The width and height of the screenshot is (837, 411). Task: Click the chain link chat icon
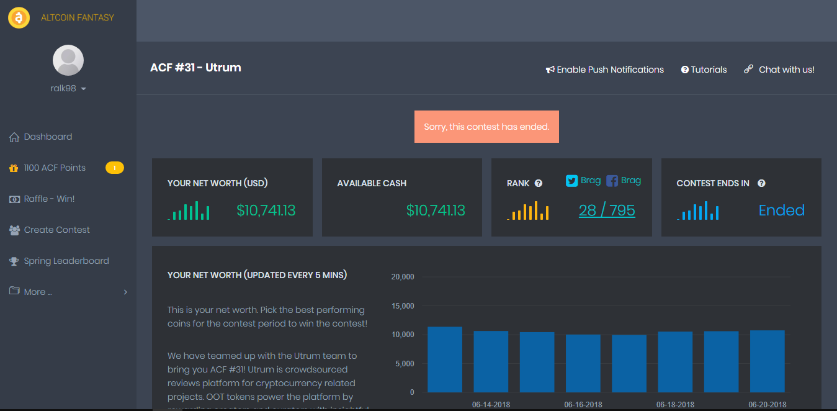coord(748,70)
